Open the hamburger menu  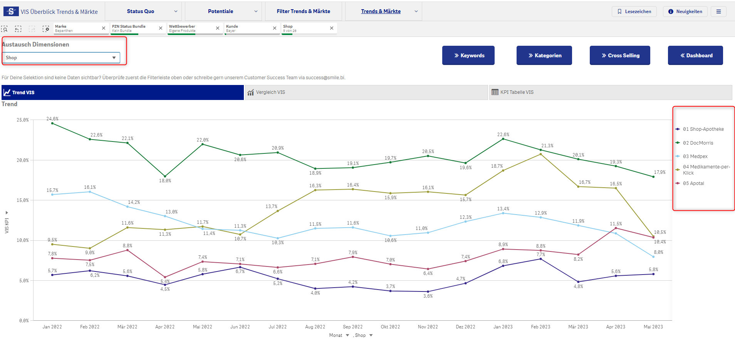(x=718, y=12)
